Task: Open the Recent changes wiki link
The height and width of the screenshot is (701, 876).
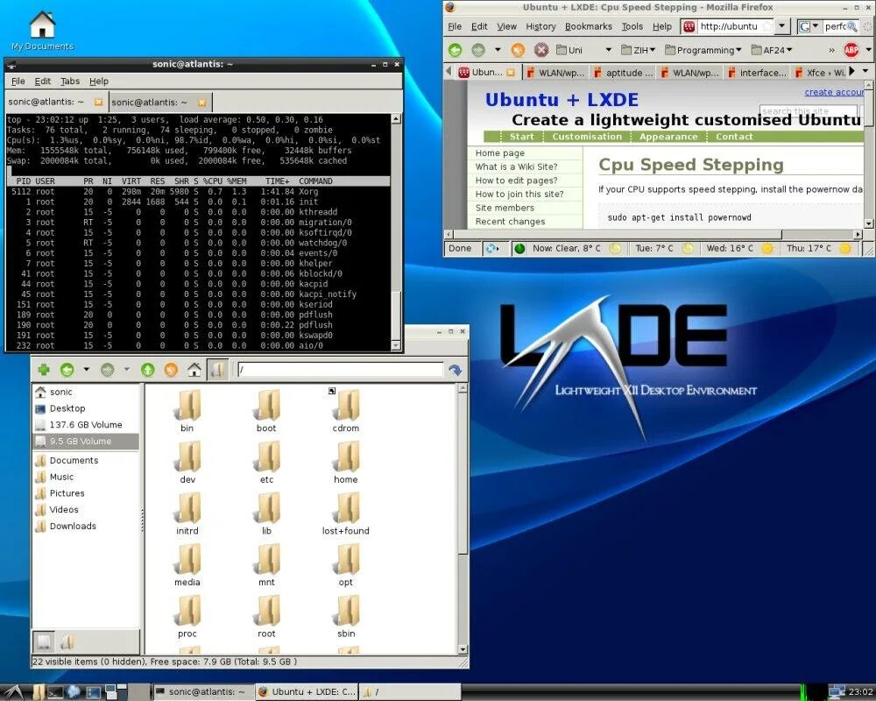Action: tap(510, 222)
